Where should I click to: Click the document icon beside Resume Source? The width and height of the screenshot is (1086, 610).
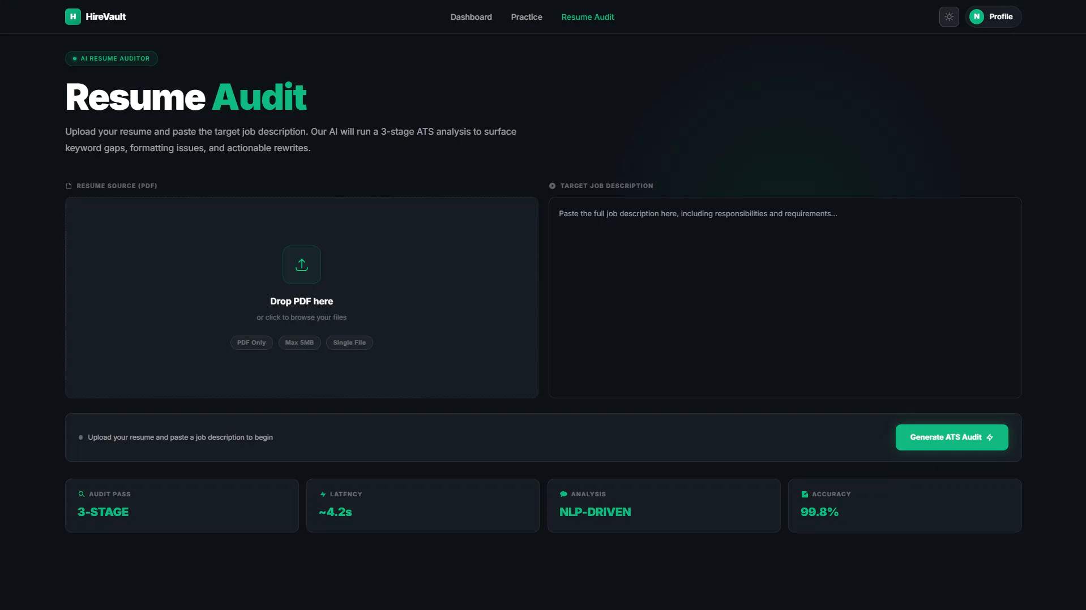(69, 186)
